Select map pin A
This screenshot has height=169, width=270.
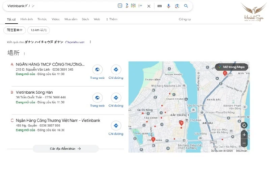[x=153, y=139]
